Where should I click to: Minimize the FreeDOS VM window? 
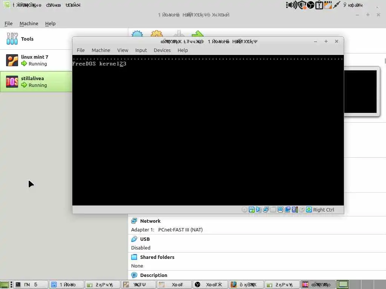tap(316, 41)
